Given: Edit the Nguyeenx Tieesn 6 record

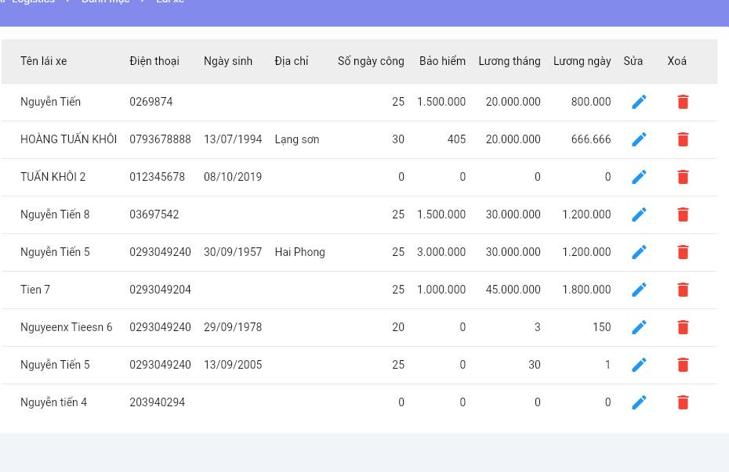Looking at the screenshot, I should (x=639, y=327).
